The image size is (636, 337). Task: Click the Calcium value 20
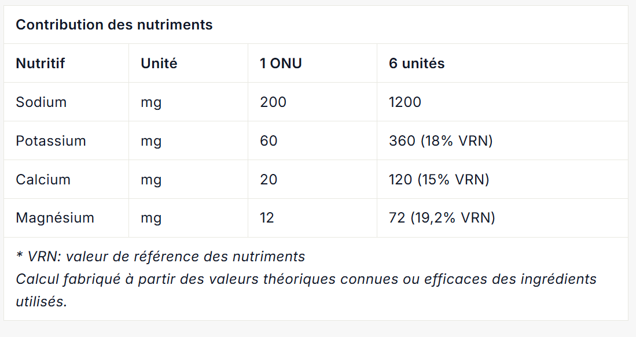269,179
